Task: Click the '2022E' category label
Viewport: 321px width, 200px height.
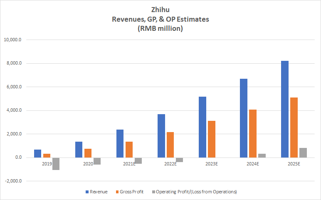Action: pos(170,164)
